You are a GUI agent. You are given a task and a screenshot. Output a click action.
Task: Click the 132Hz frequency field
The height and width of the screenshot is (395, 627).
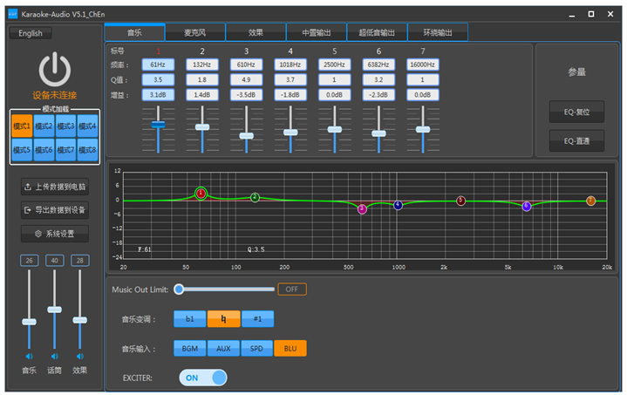click(x=202, y=65)
